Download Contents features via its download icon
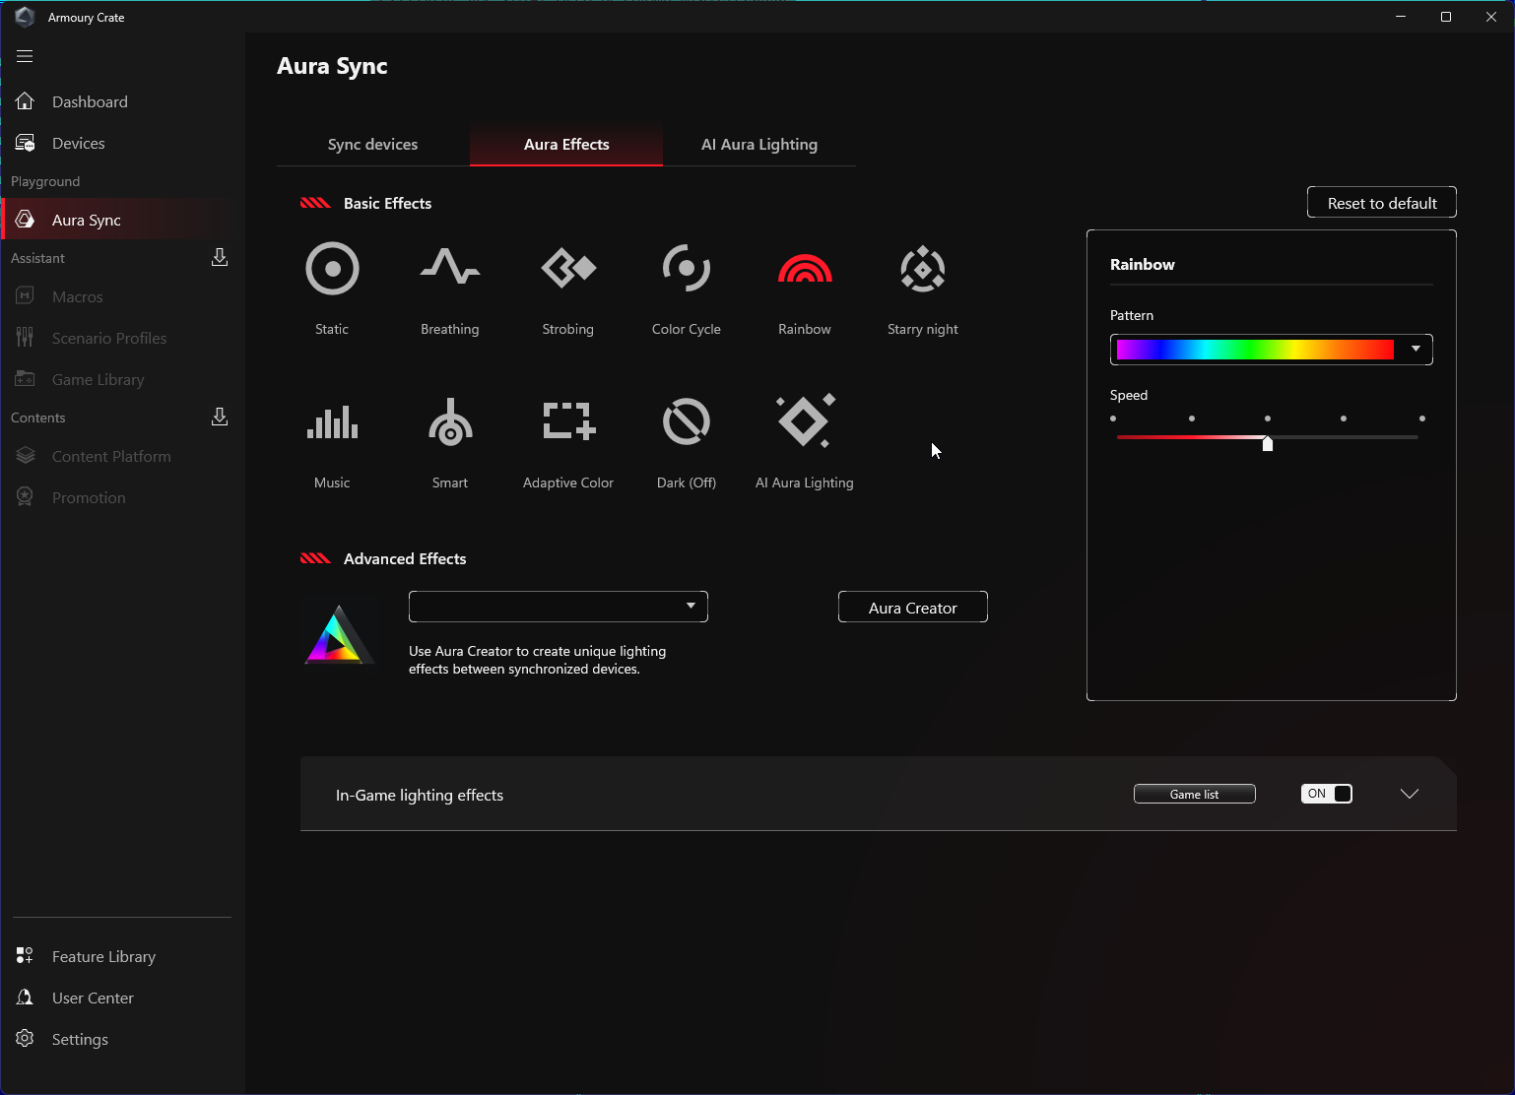This screenshot has height=1095, width=1515. pos(220,417)
